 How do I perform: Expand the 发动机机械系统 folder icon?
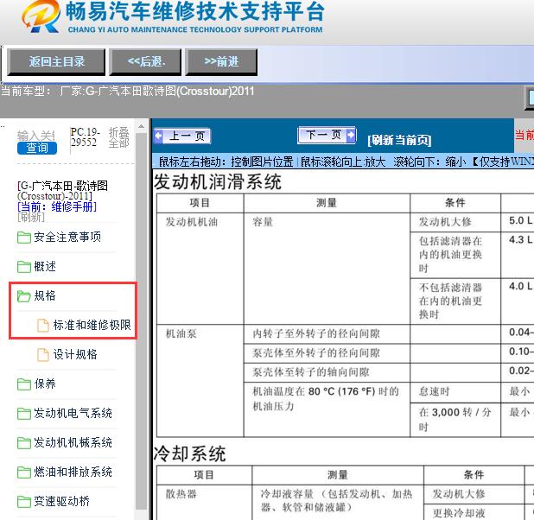point(24,443)
